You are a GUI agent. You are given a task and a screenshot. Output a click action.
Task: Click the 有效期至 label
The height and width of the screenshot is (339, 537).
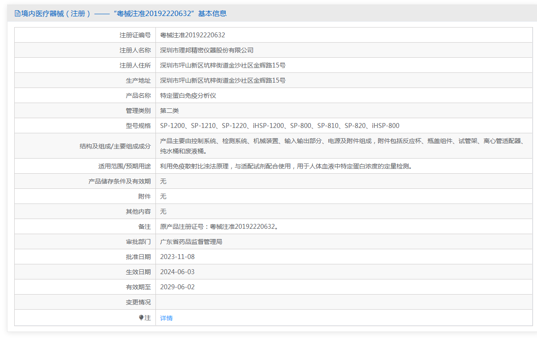pos(138,287)
